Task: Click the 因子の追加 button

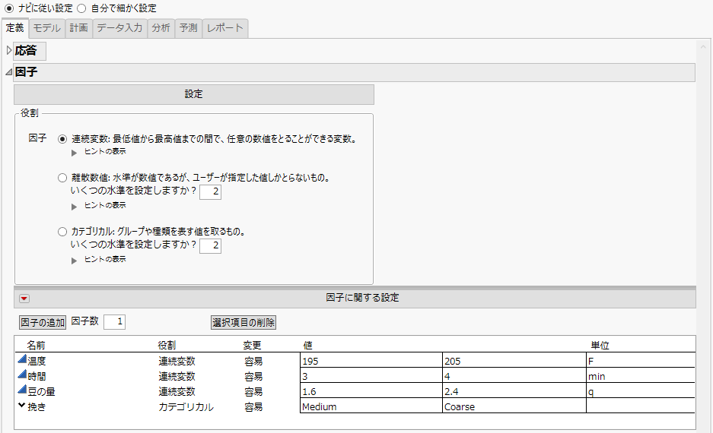Action: tap(43, 323)
